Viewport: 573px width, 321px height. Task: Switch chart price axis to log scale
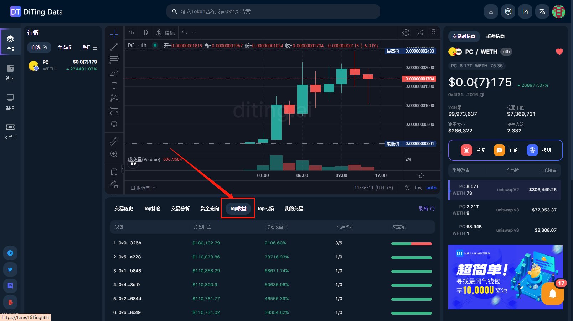click(x=418, y=188)
